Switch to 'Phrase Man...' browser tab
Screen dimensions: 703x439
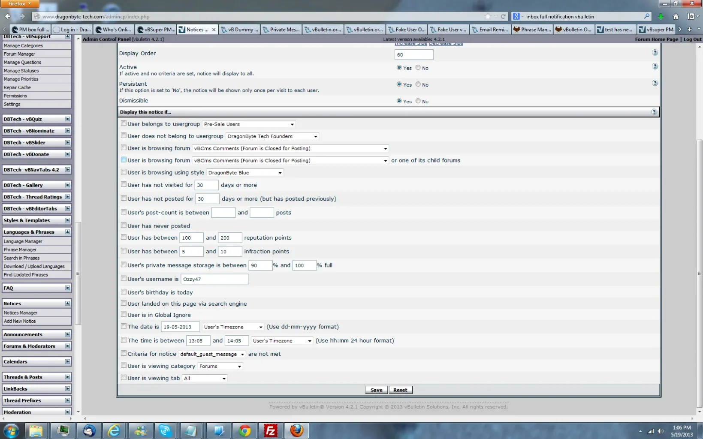(x=532, y=30)
